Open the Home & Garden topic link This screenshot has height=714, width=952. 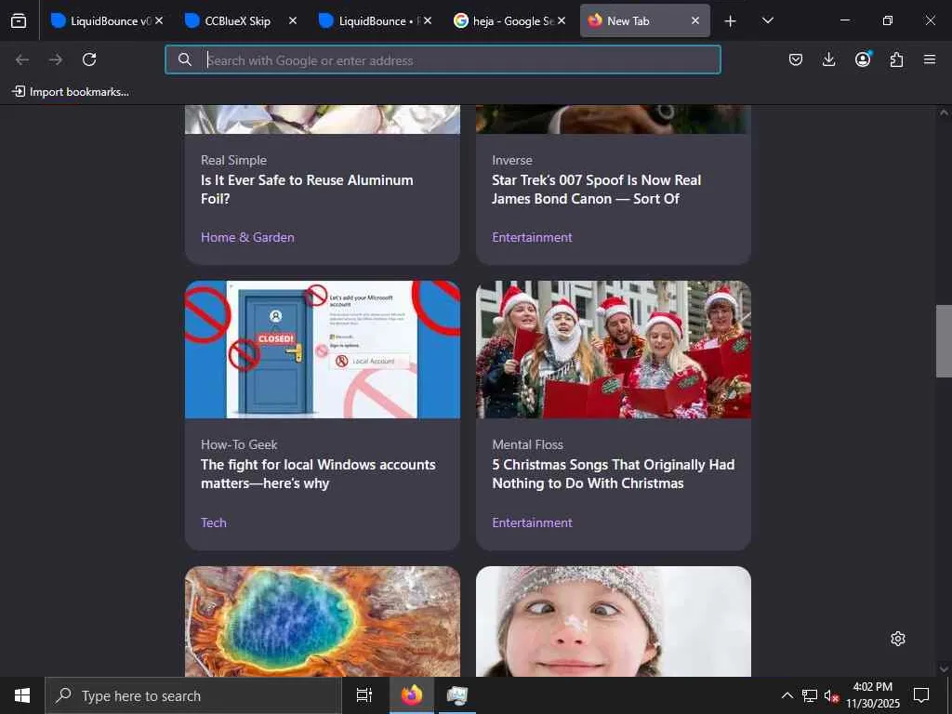[247, 237]
